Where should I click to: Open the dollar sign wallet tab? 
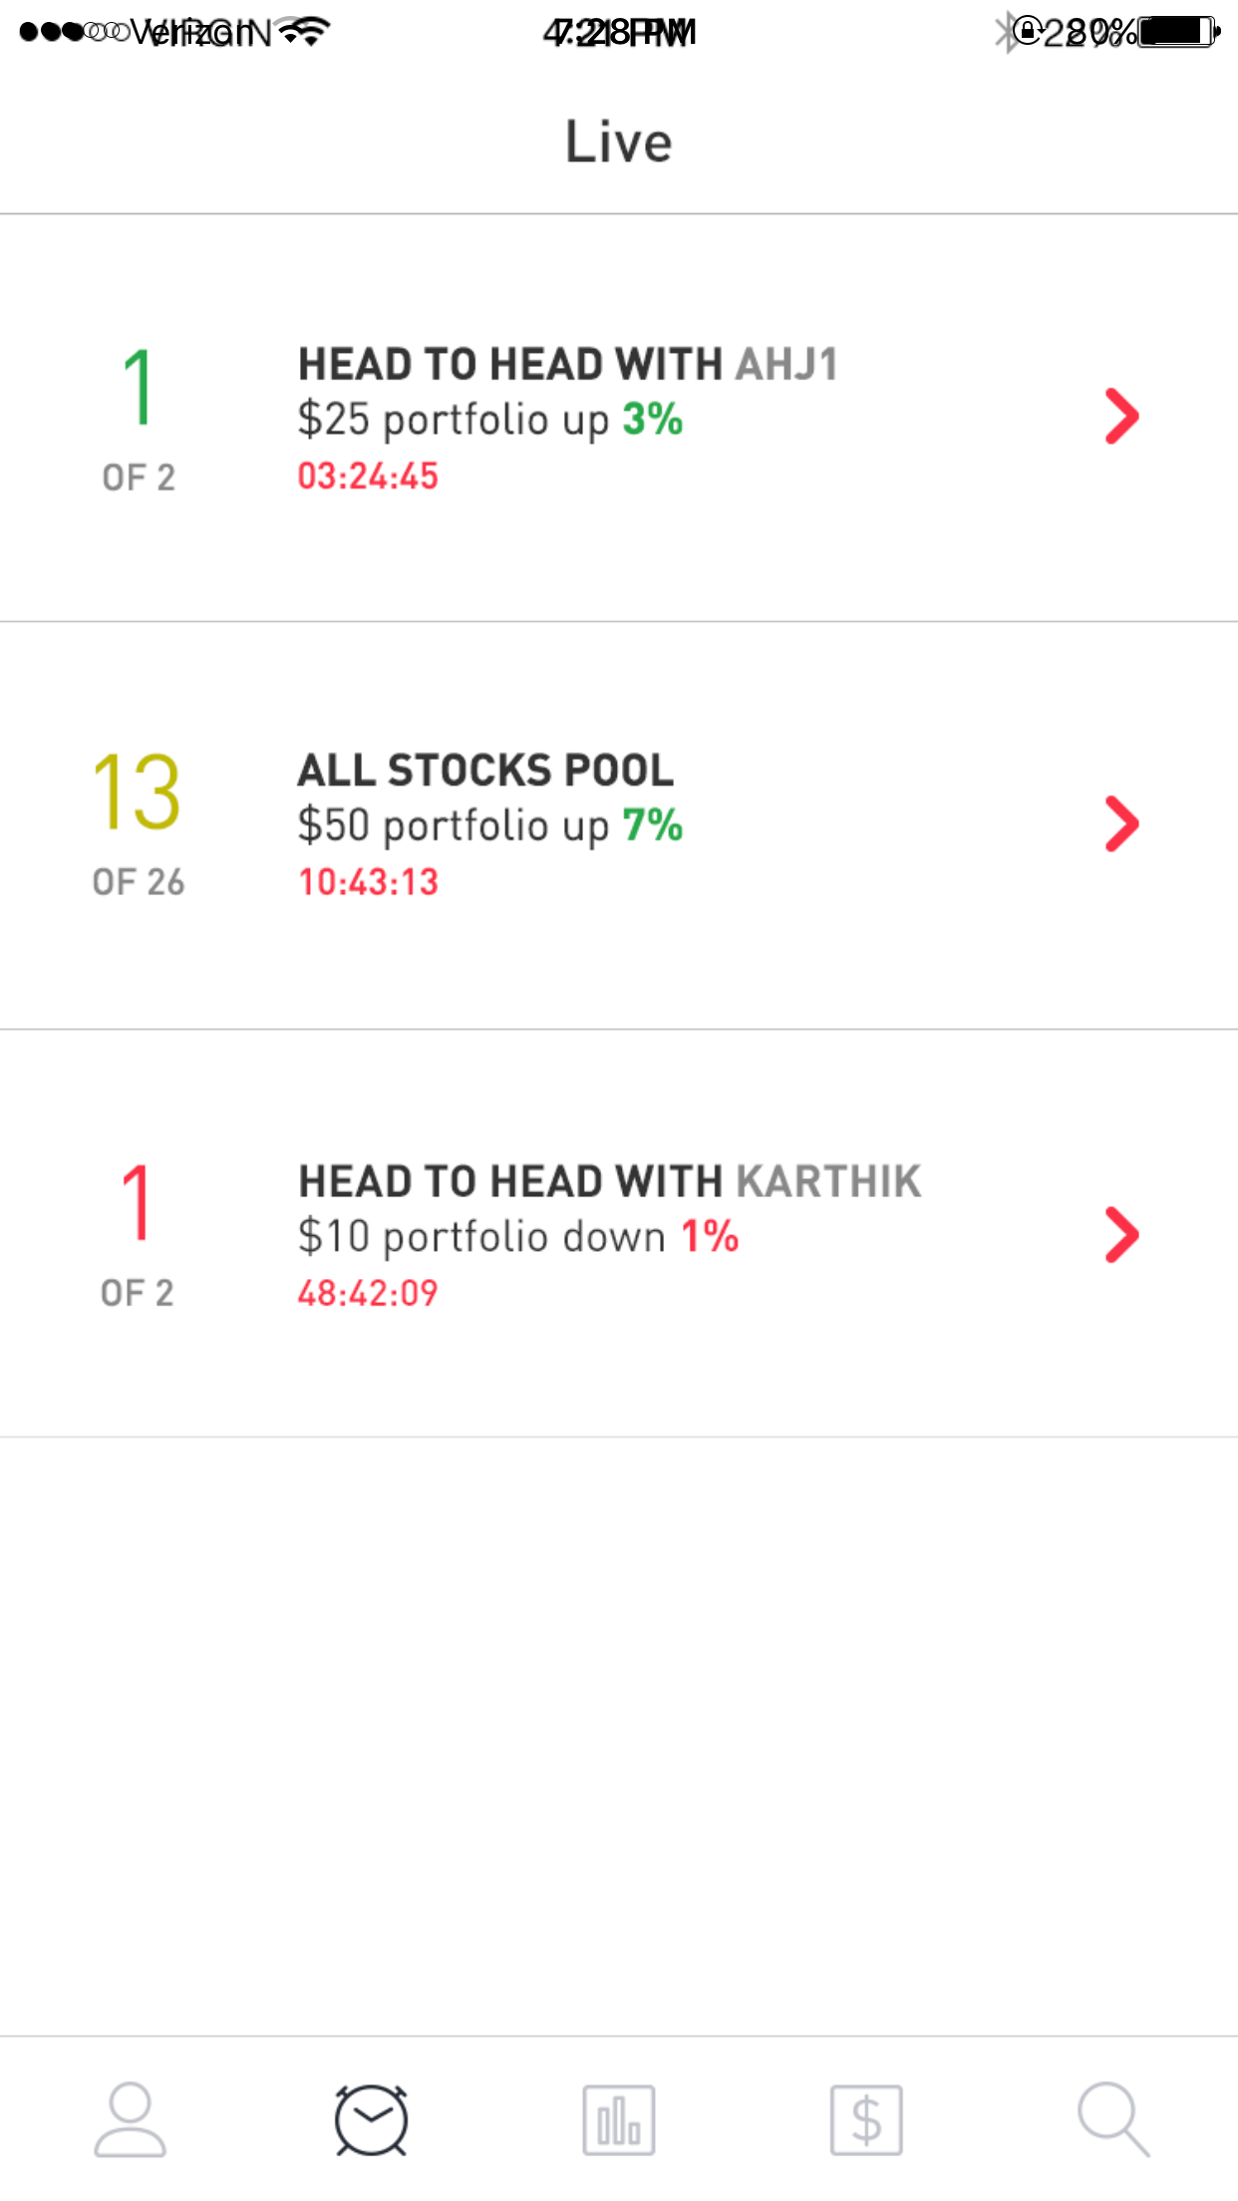pyautogui.click(x=866, y=2118)
